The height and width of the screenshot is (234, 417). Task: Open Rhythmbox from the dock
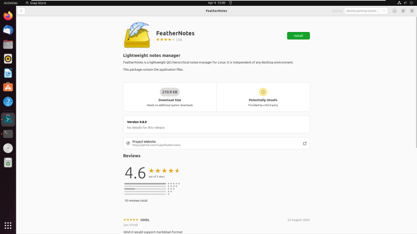pyautogui.click(x=8, y=59)
